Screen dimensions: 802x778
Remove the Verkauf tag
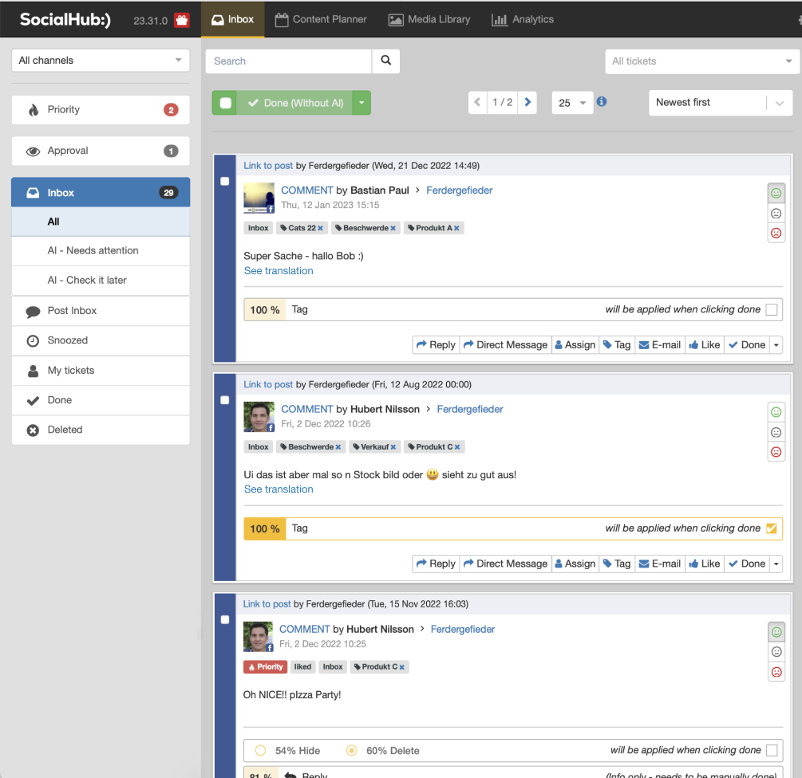coord(393,447)
